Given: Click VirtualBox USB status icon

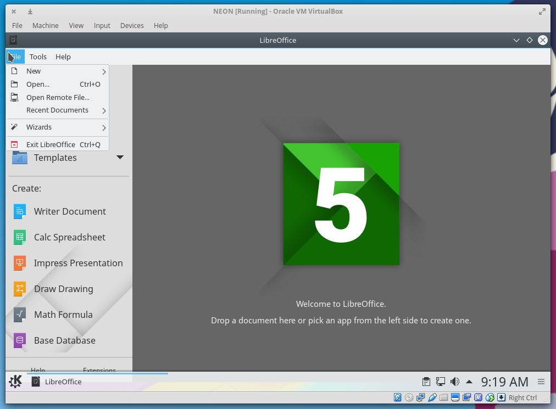Looking at the screenshot, I should pyautogui.click(x=432, y=397).
